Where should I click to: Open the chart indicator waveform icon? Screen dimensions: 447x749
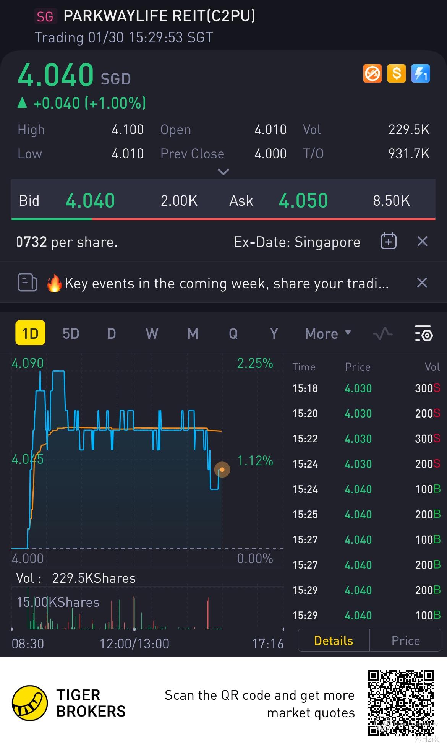pyautogui.click(x=382, y=333)
